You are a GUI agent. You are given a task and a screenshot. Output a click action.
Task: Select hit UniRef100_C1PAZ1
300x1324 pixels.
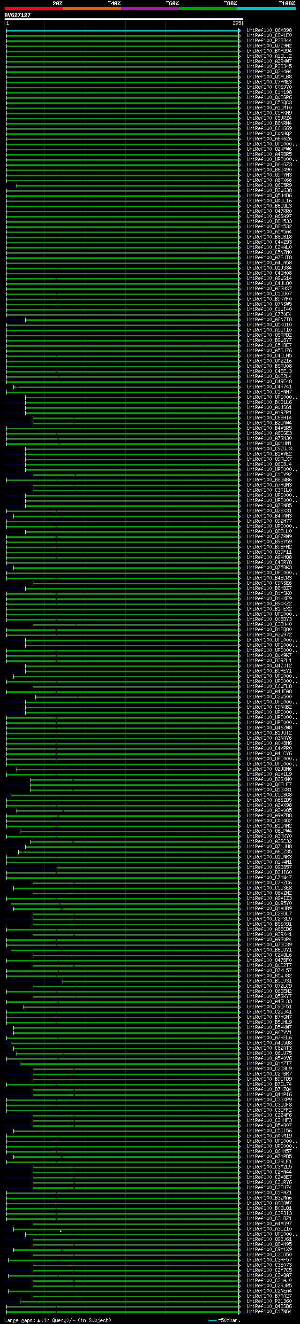pos(269,1192)
